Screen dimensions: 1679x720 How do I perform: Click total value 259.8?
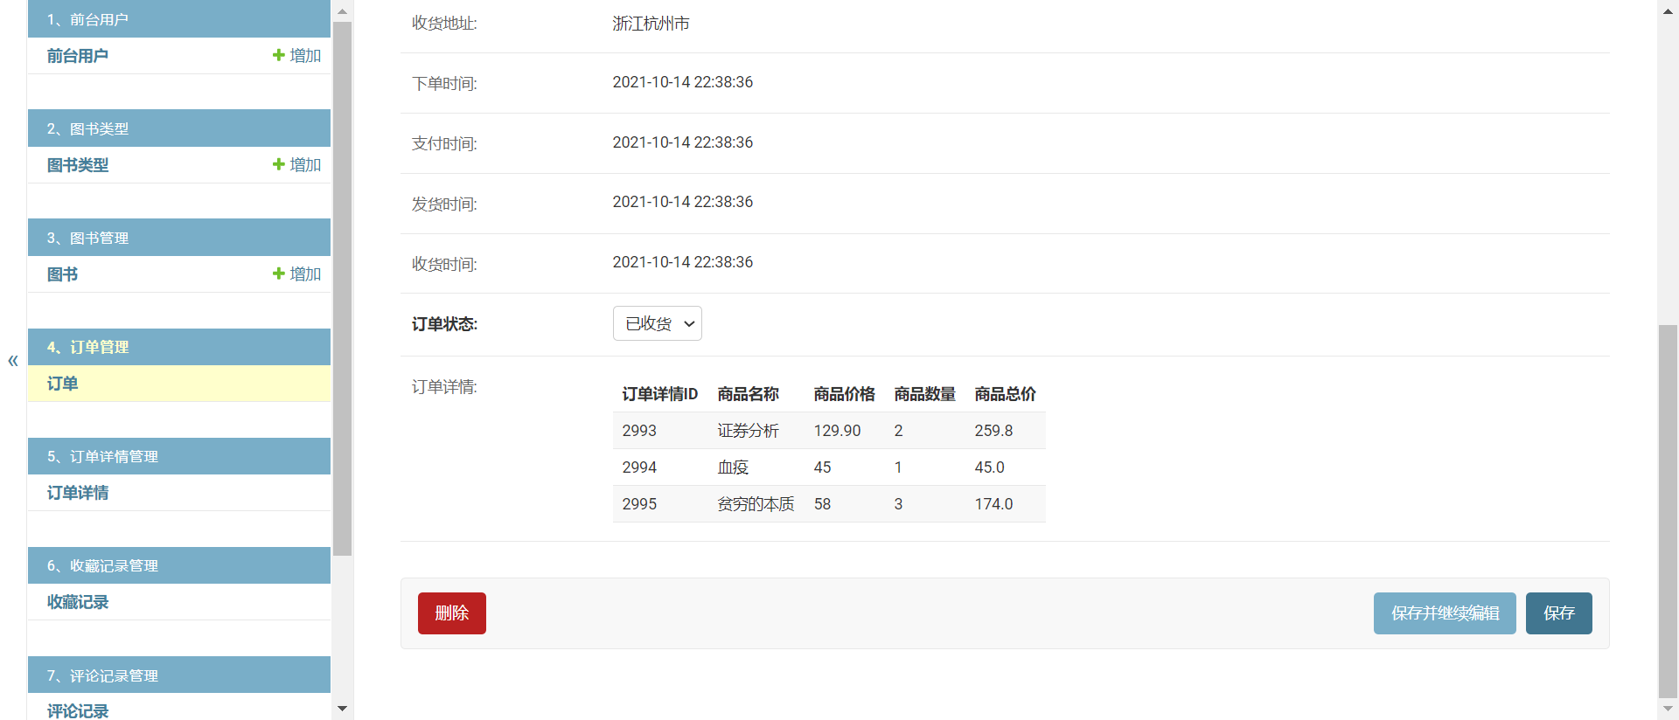[994, 431]
